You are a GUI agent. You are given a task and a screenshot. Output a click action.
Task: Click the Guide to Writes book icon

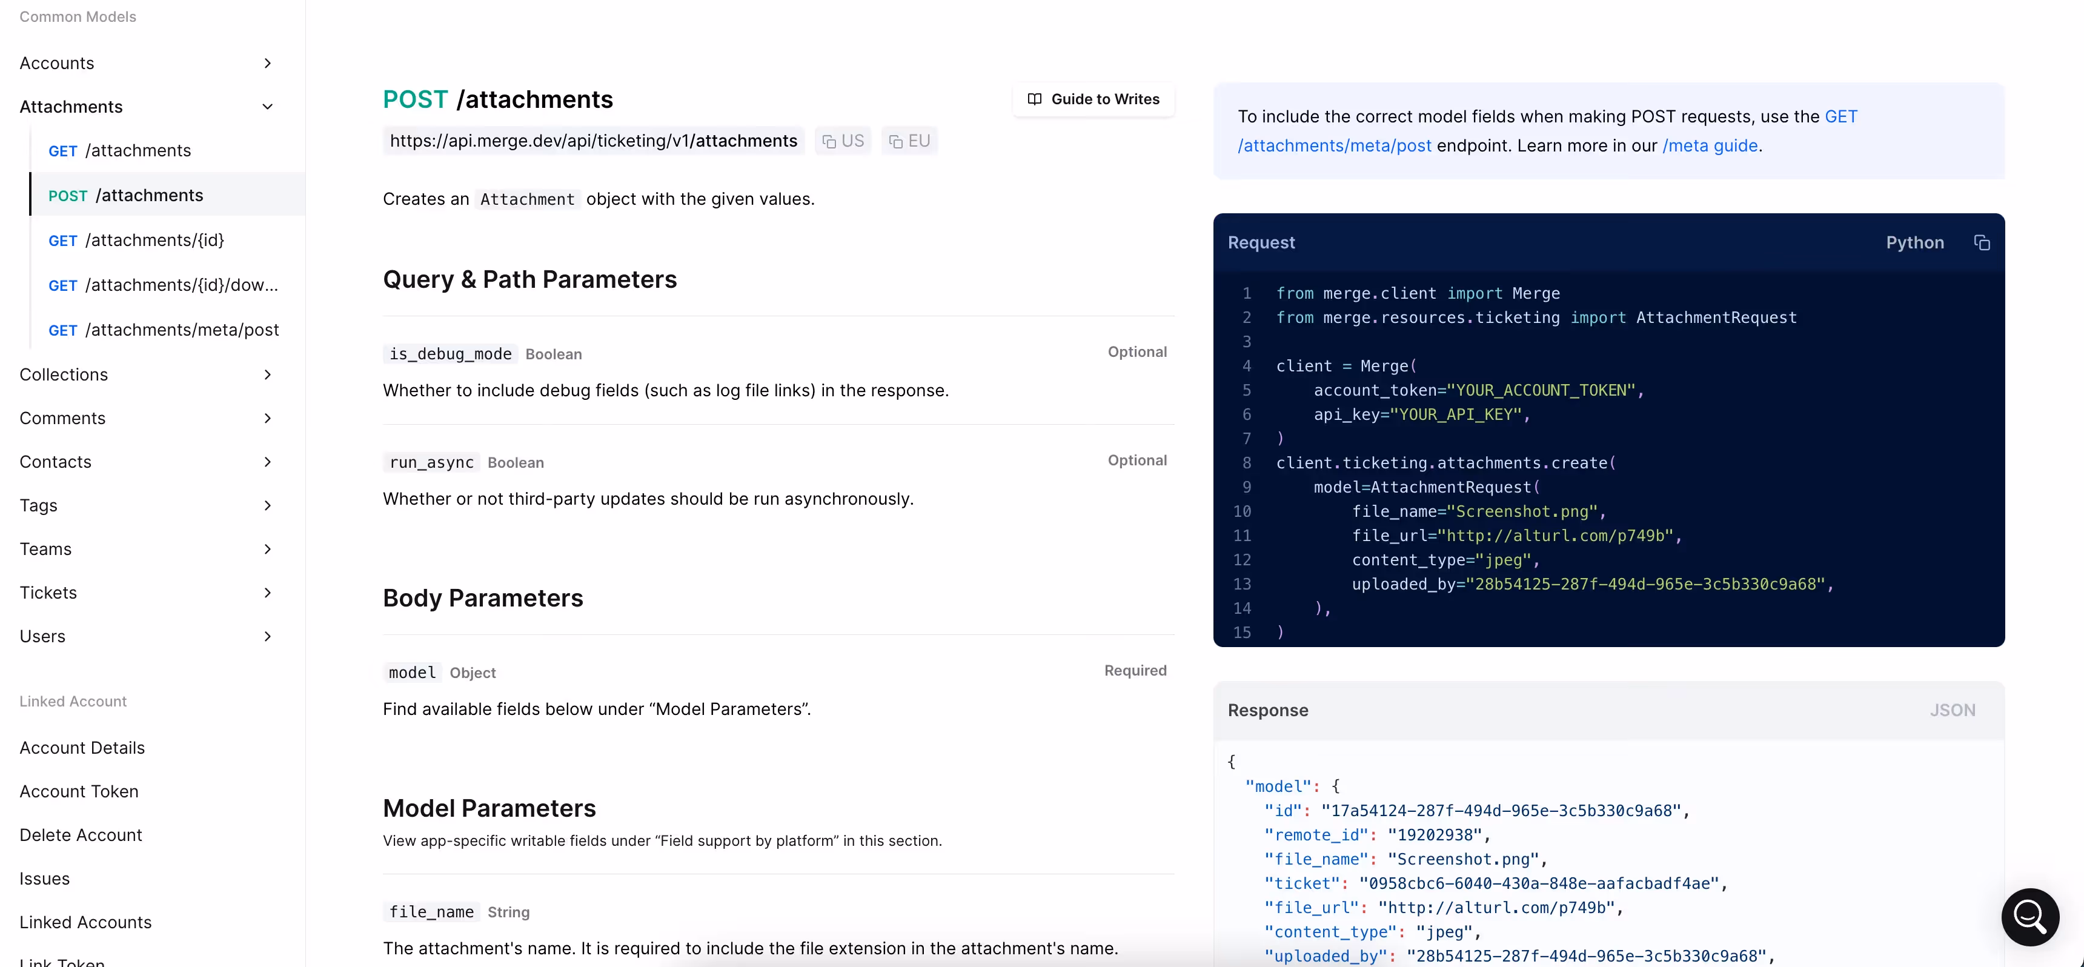1034,99
